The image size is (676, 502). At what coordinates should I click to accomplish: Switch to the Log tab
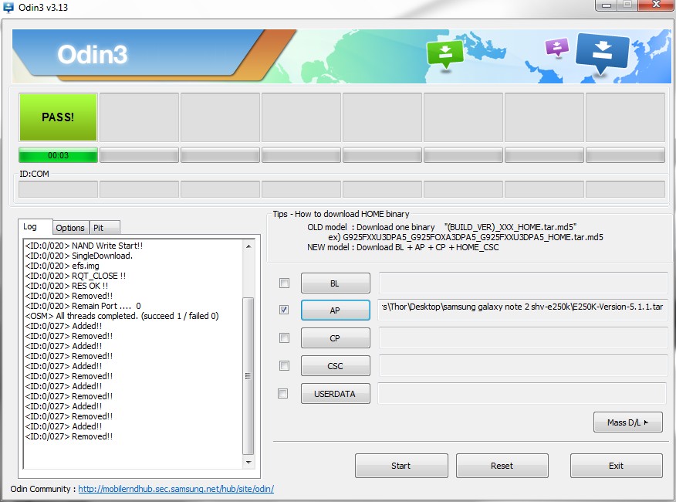tap(35, 226)
